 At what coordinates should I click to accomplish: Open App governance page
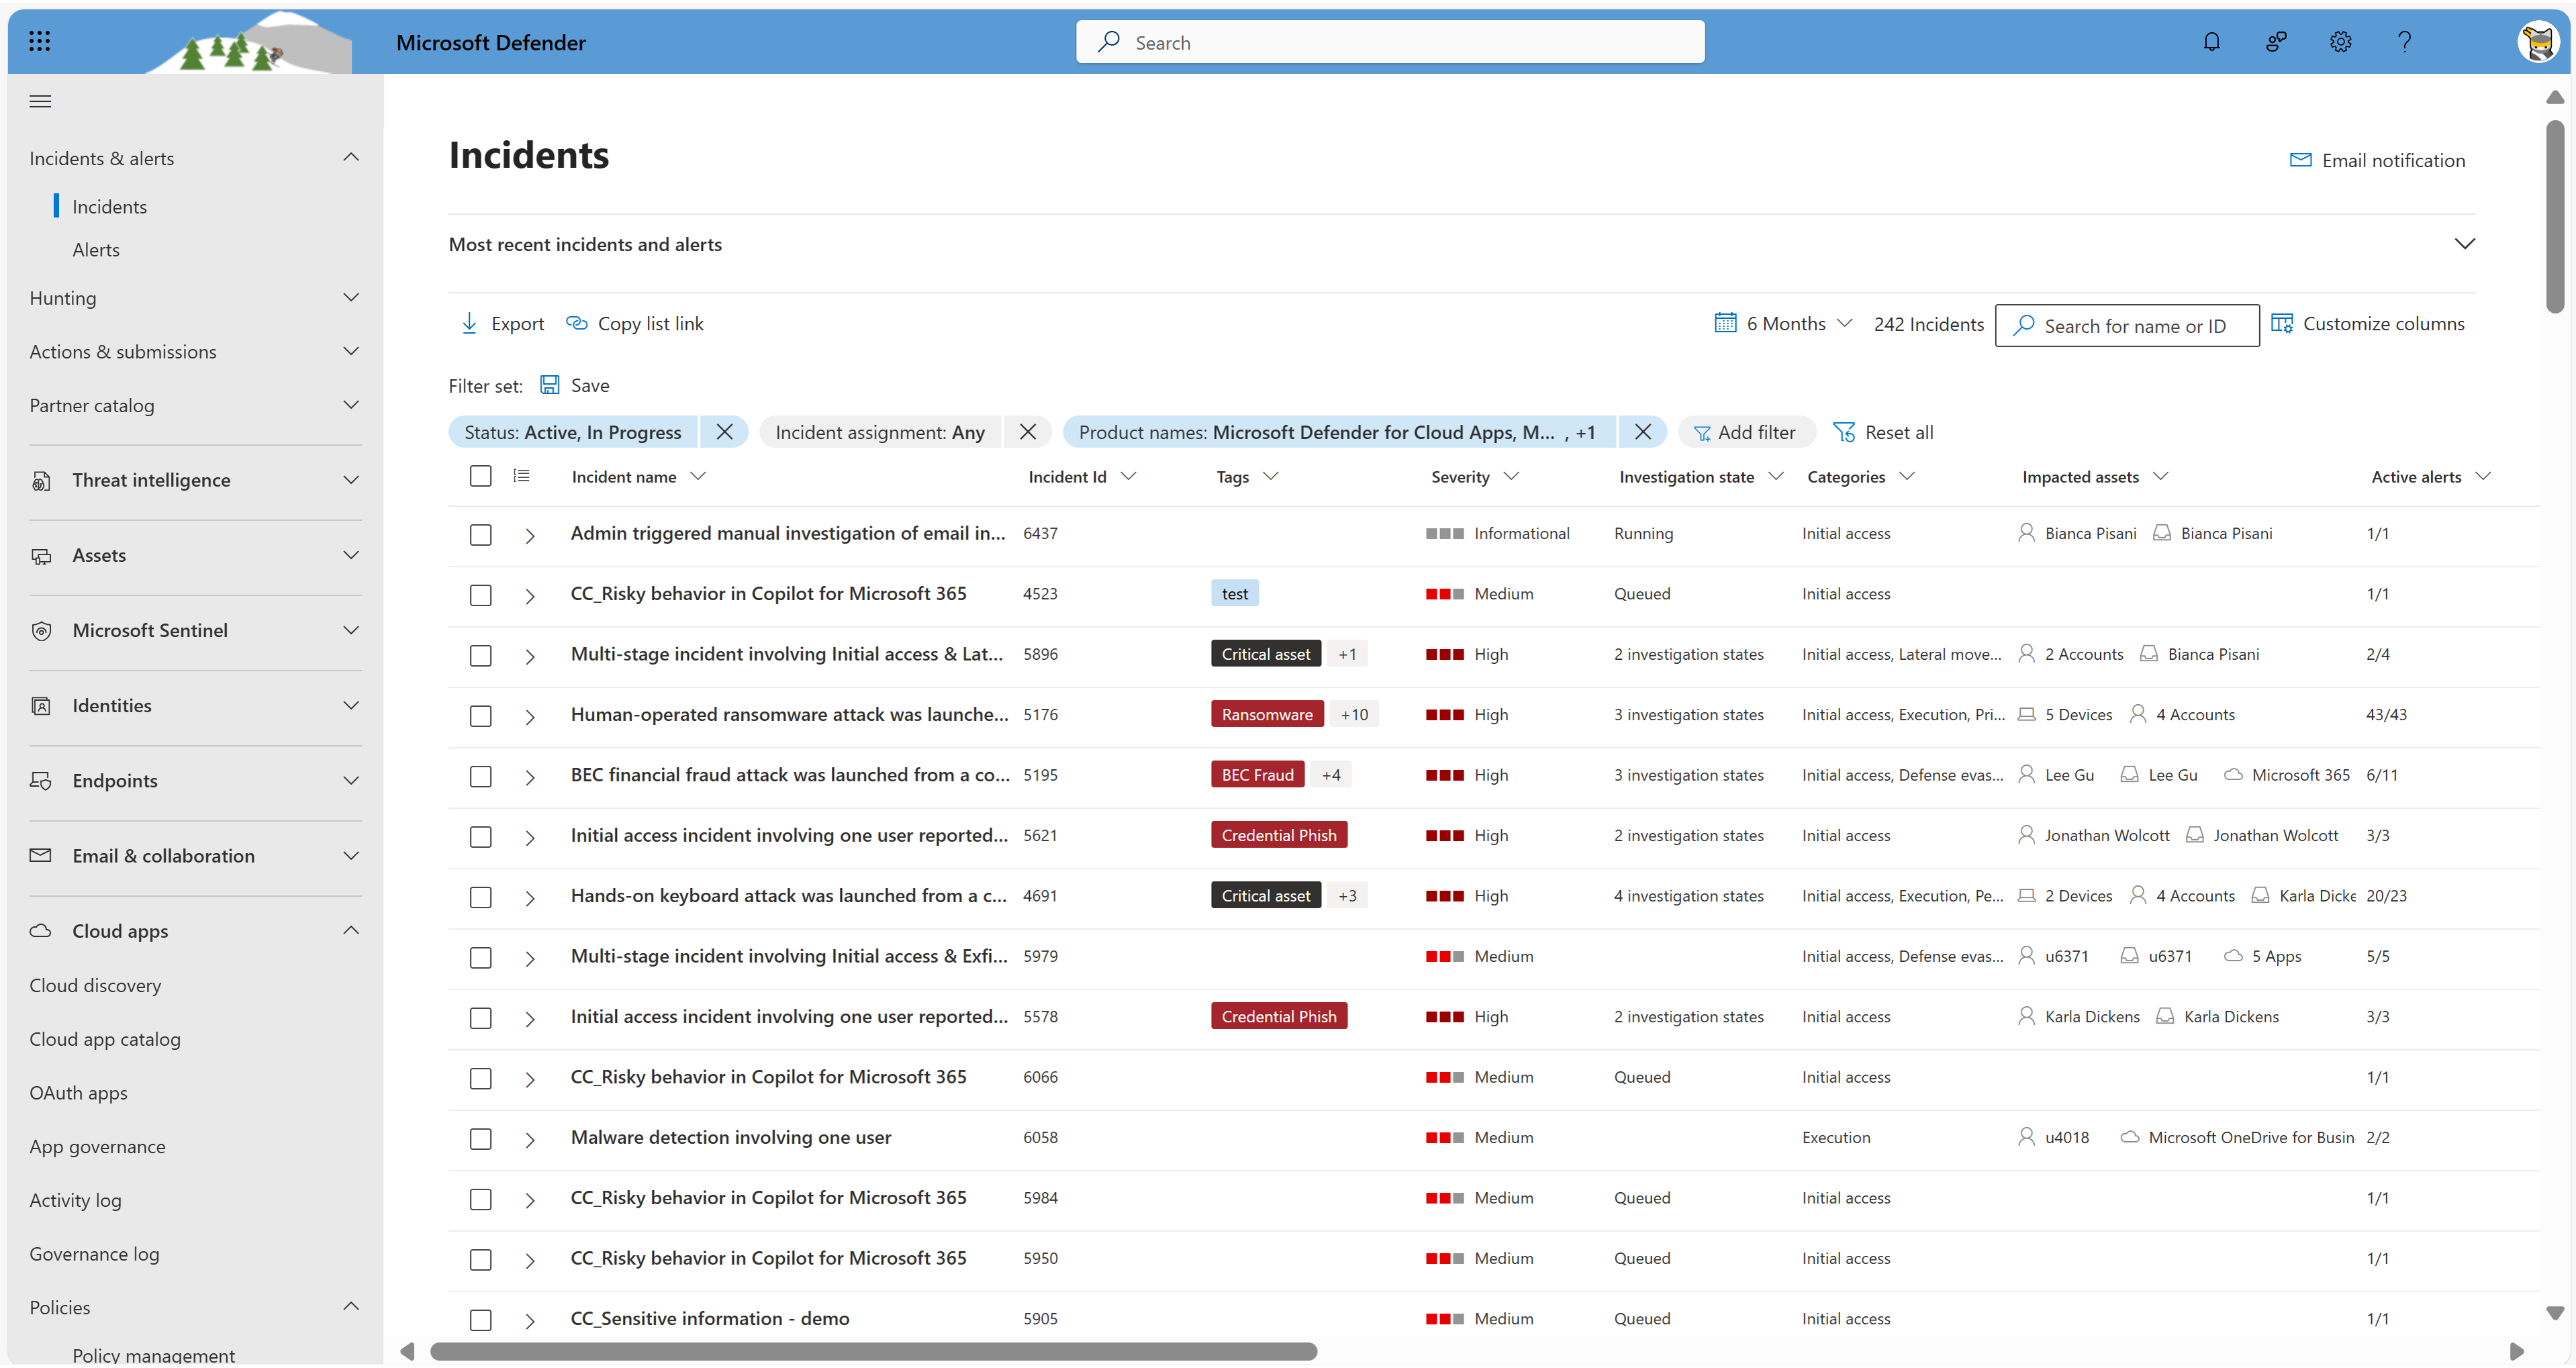(x=97, y=1147)
